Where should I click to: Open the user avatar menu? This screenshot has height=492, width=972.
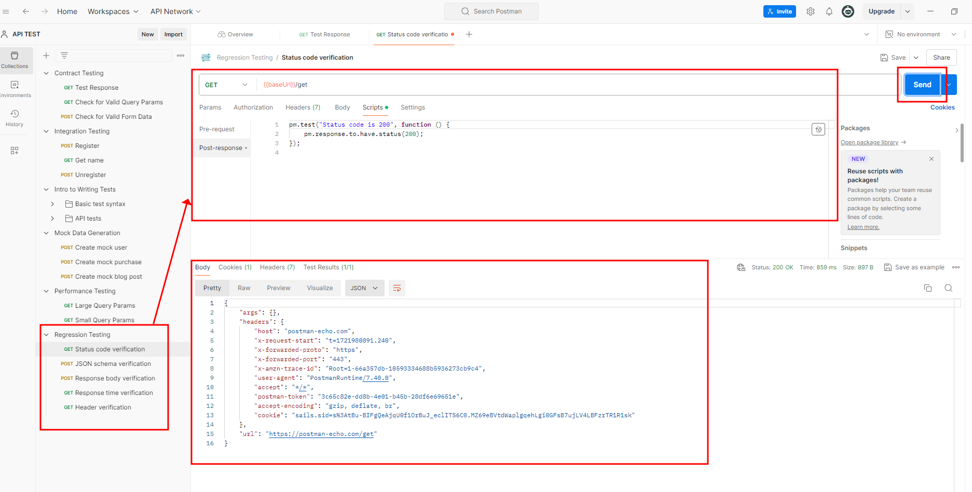coord(848,11)
